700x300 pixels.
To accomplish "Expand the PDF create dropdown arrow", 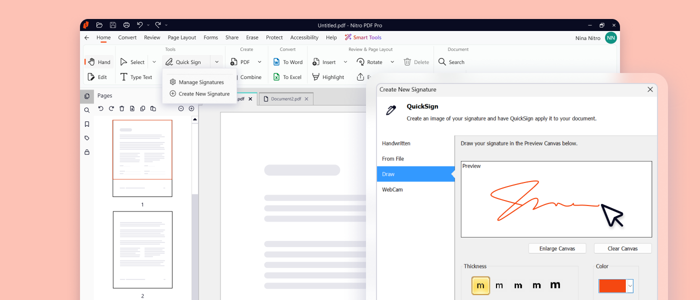I will click(x=259, y=62).
